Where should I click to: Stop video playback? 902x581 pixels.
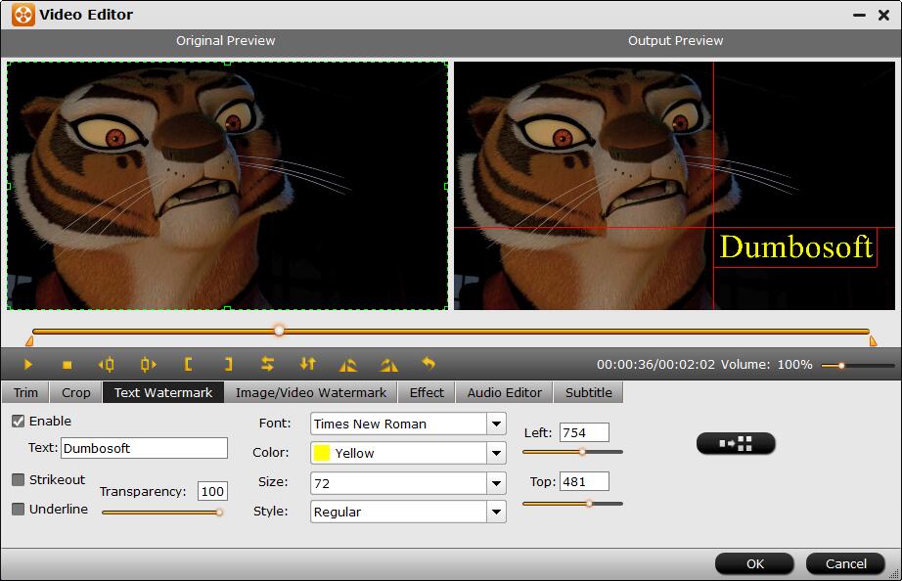(x=68, y=365)
